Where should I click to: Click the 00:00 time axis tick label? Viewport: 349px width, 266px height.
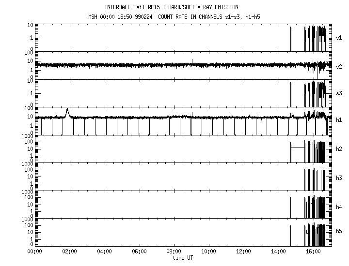point(34,251)
